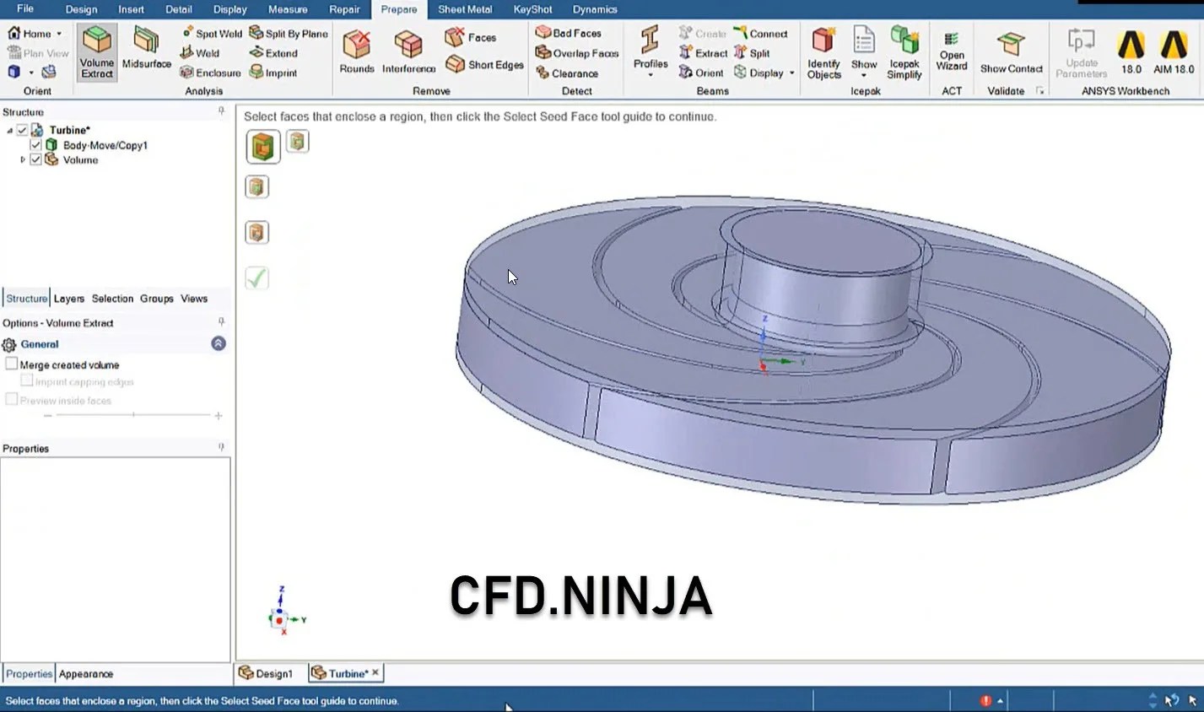This screenshot has height=712, width=1204.
Task: Uncheck the Volume body in the structure tree
Action: coord(35,159)
